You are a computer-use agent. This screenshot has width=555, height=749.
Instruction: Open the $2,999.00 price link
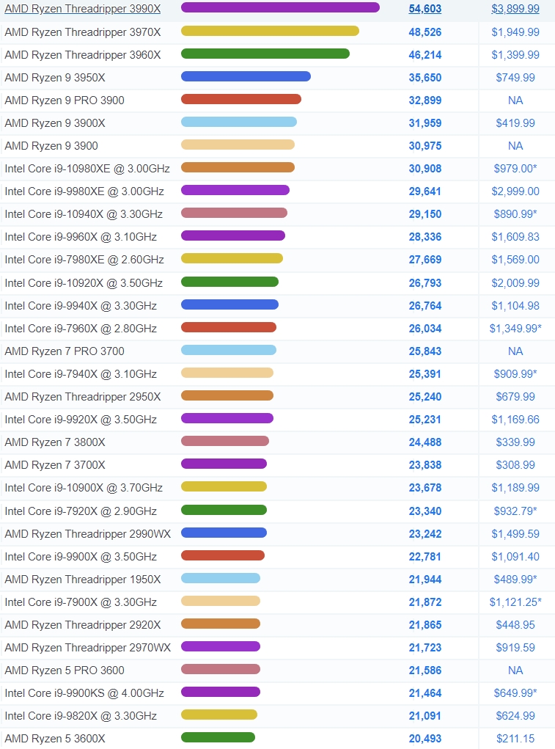[515, 191]
